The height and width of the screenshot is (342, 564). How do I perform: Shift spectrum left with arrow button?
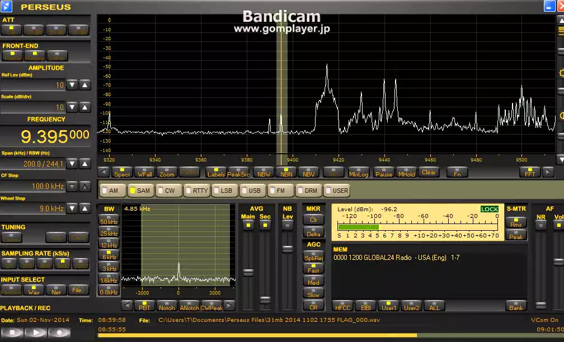coord(104,172)
